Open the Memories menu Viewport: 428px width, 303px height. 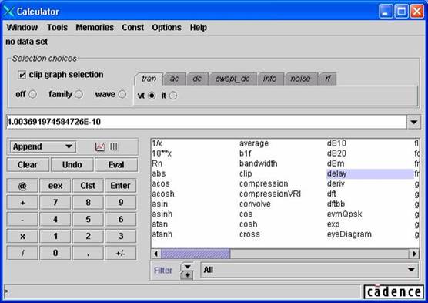(95, 27)
